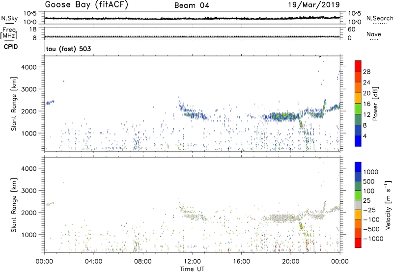The image size is (393, 272).
Task: Click the "20:00" time tick label
Action: coord(290,262)
